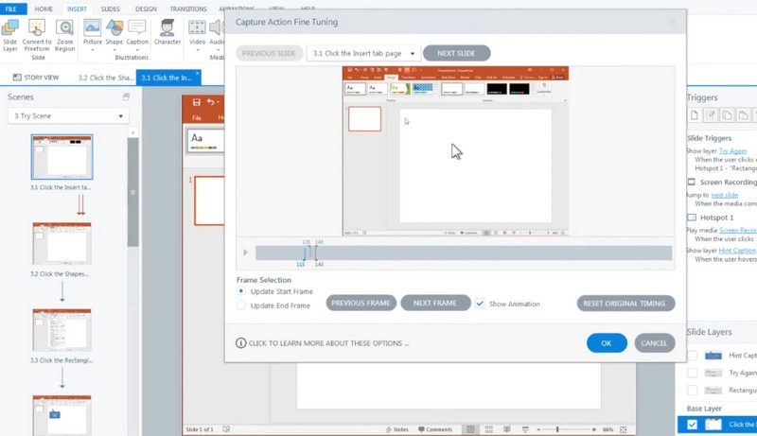Screen dimensions: 757x436
Task: Close the 3.1 Click the In... tab
Action: coord(197,74)
